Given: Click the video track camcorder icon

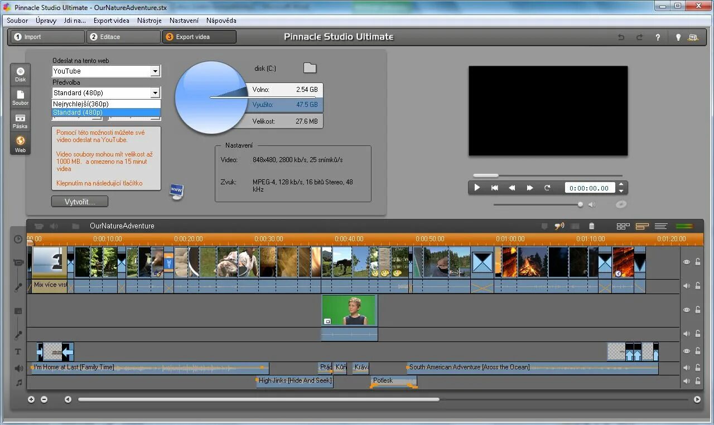Looking at the screenshot, I should tap(18, 262).
